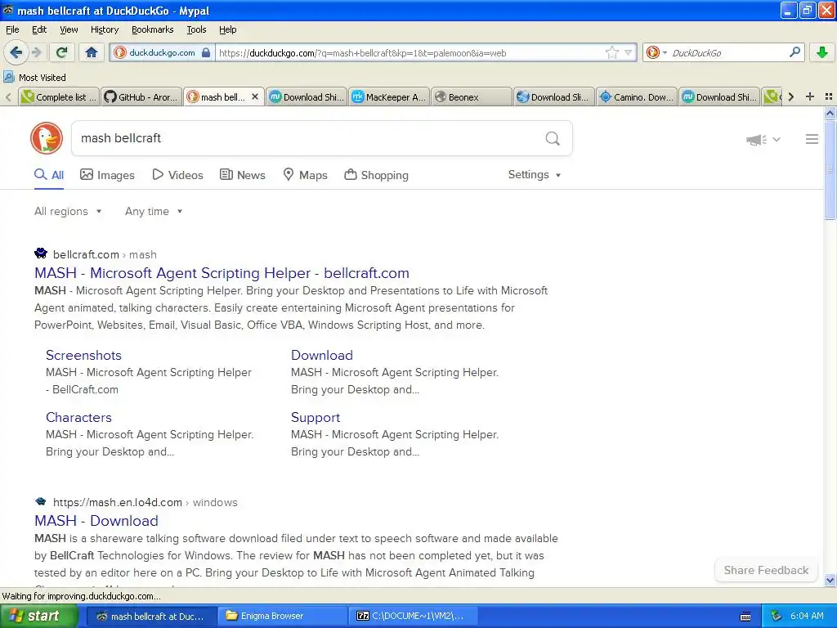Open the Downloads green arrow button

click(x=822, y=52)
